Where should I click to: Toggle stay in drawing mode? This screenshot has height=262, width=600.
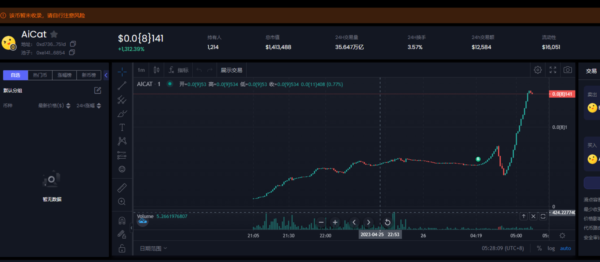pyautogui.click(x=122, y=234)
